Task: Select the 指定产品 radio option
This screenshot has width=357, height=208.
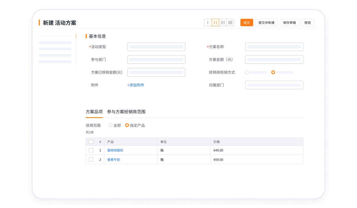Action: click(127, 125)
